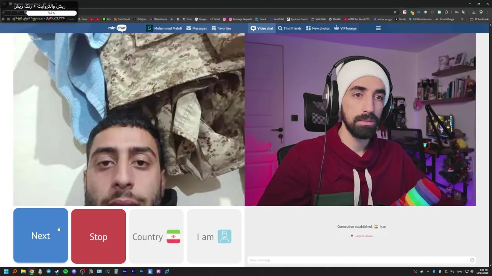Open the volume control in system tray
This screenshot has height=276, width=492.
pos(472,271)
